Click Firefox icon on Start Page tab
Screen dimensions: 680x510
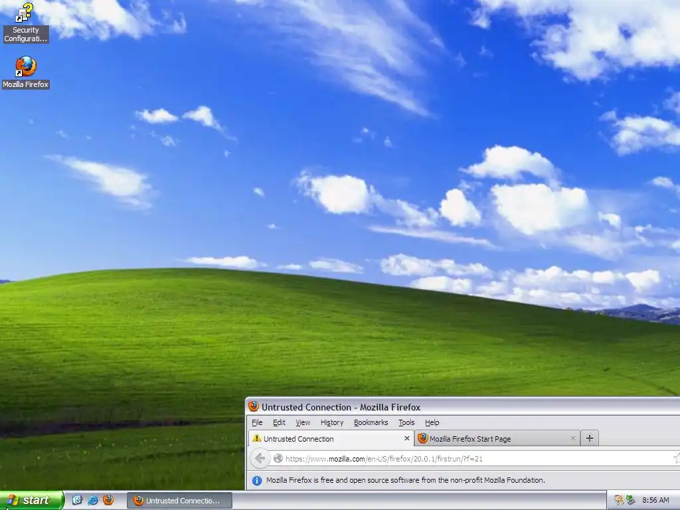point(423,438)
